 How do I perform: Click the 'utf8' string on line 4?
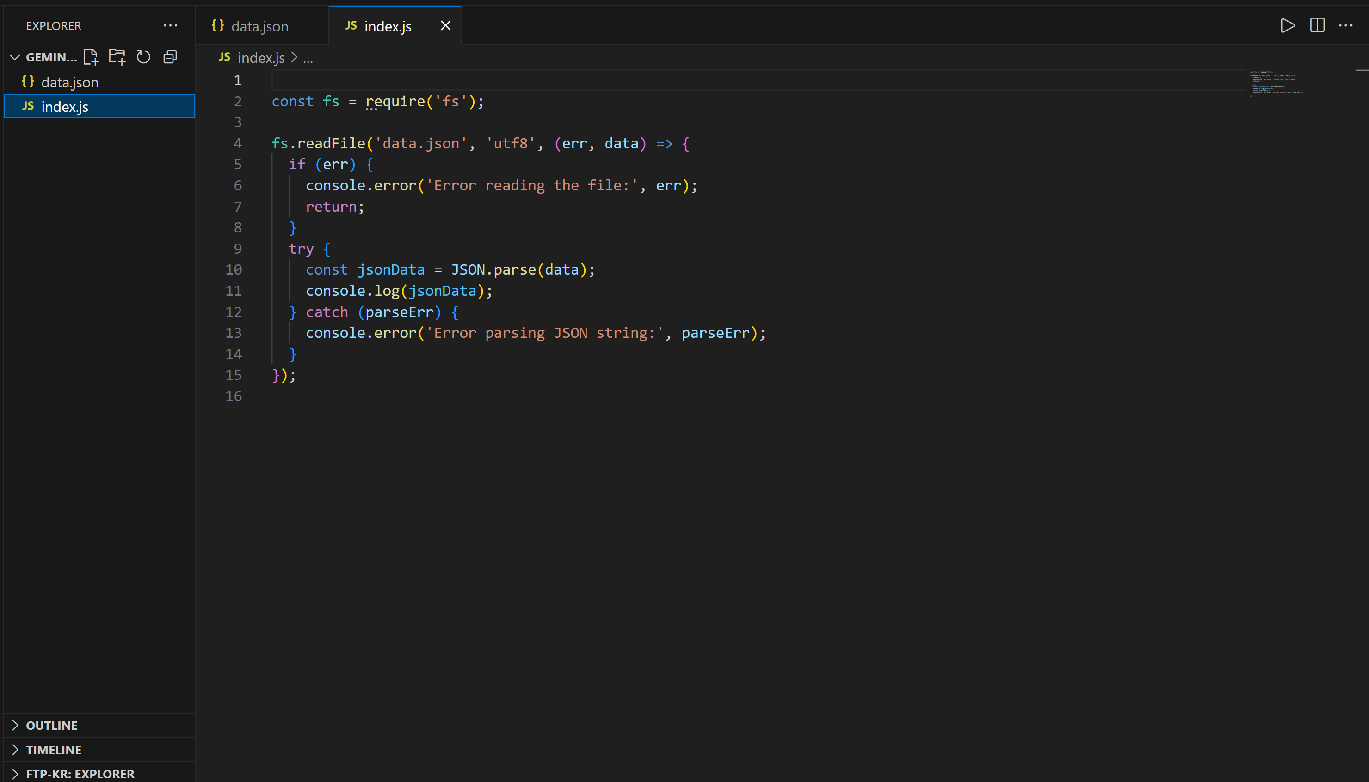pyautogui.click(x=511, y=143)
